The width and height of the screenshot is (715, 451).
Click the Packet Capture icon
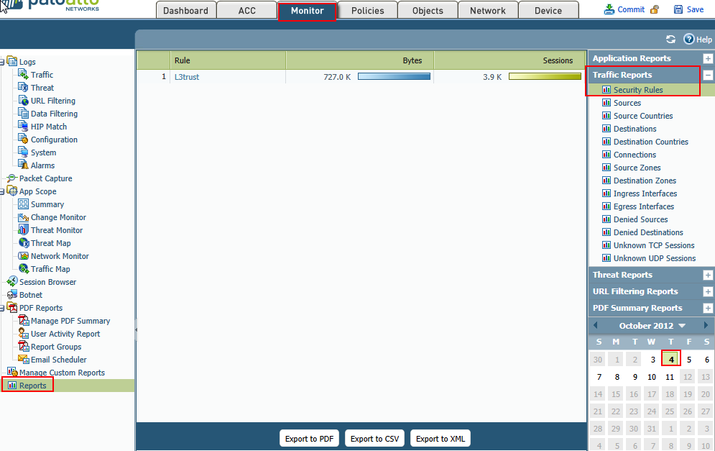11,178
